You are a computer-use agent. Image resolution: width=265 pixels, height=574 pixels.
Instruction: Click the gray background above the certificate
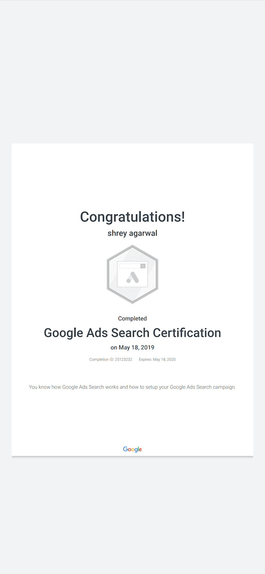tap(132, 70)
